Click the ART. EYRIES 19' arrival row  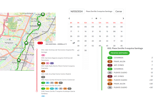click(130, 76)
